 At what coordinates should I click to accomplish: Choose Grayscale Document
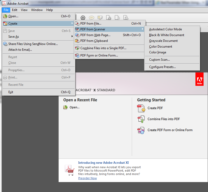(x=172, y=41)
